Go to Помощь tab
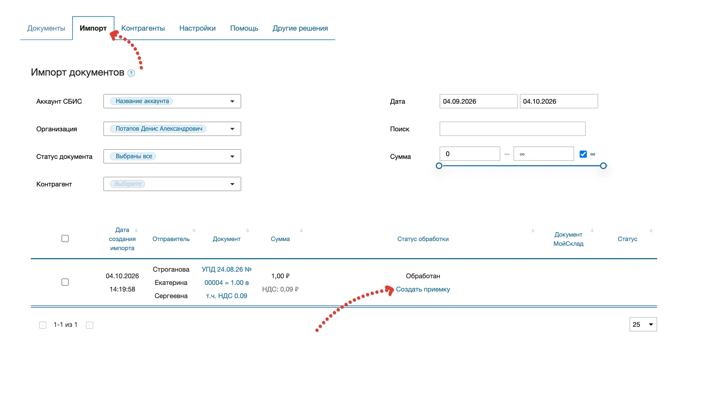 [244, 28]
